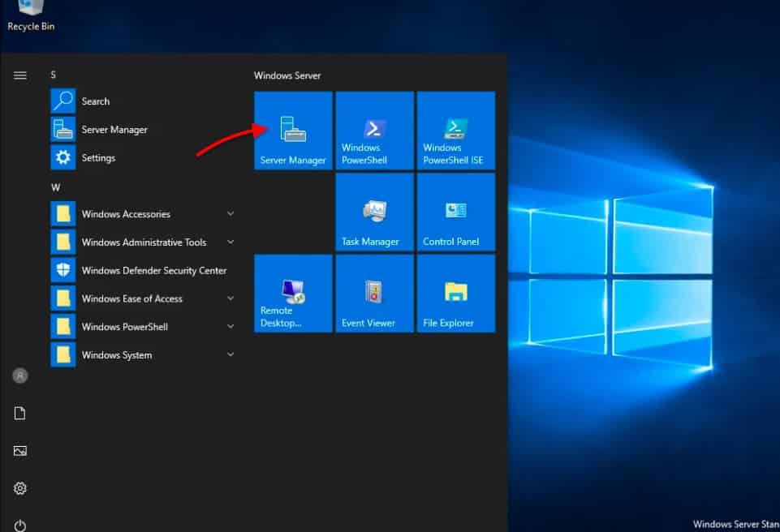Click the 'W' letter group header
This screenshot has width=780, height=532.
[55, 187]
